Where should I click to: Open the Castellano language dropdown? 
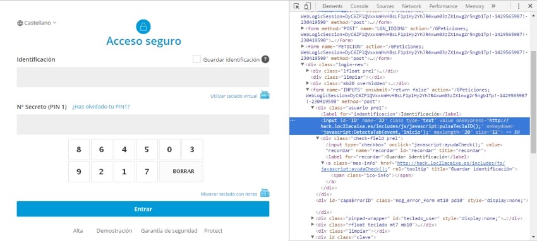37,23
